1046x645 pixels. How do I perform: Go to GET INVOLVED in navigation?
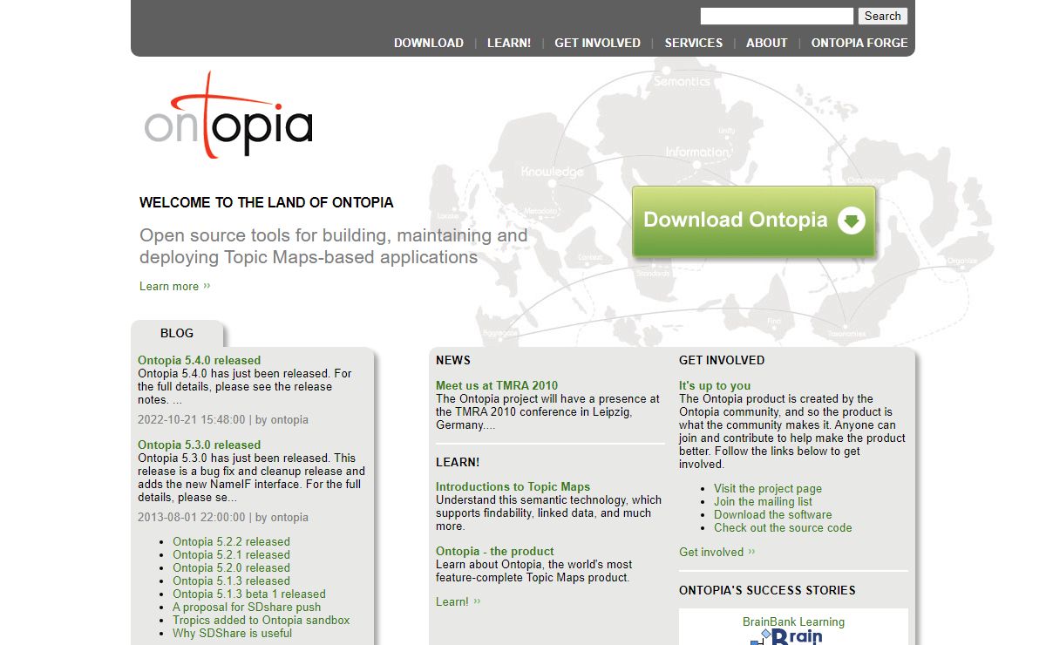coord(597,43)
